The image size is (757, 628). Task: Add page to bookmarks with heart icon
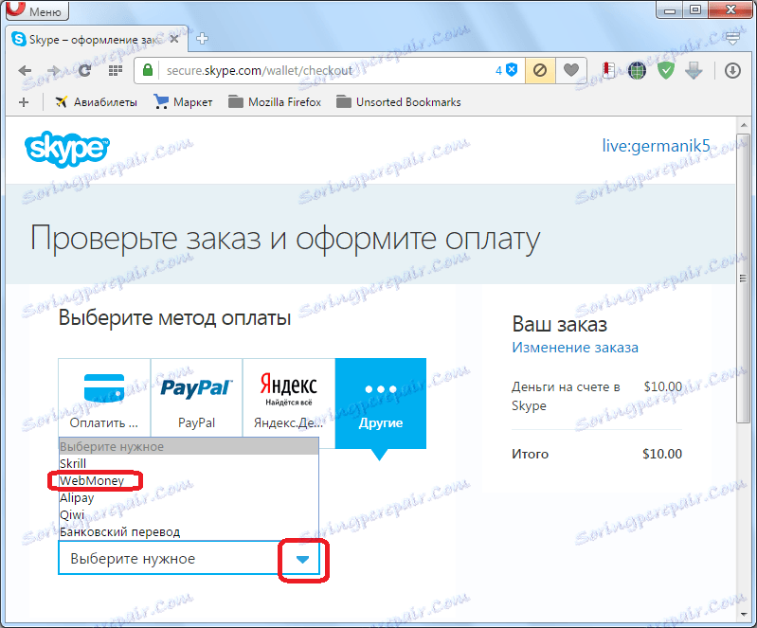click(571, 70)
